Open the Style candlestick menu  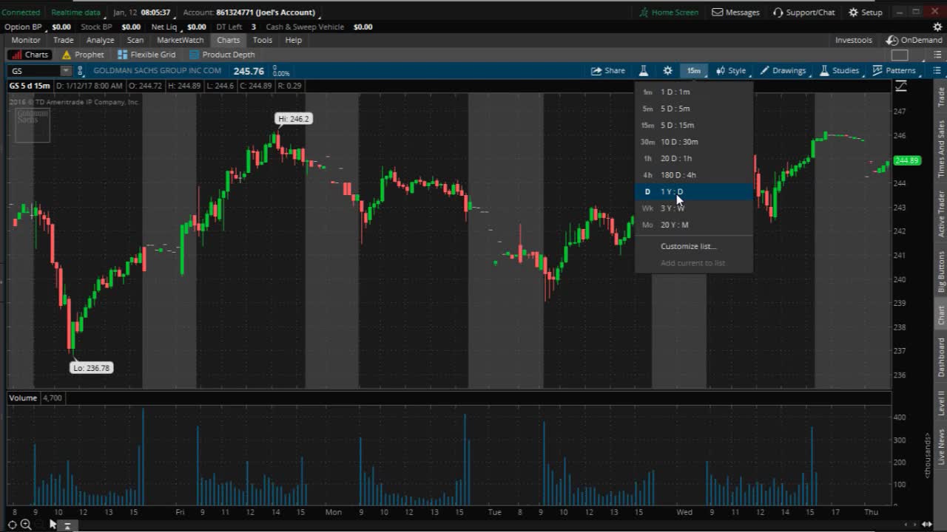click(731, 70)
